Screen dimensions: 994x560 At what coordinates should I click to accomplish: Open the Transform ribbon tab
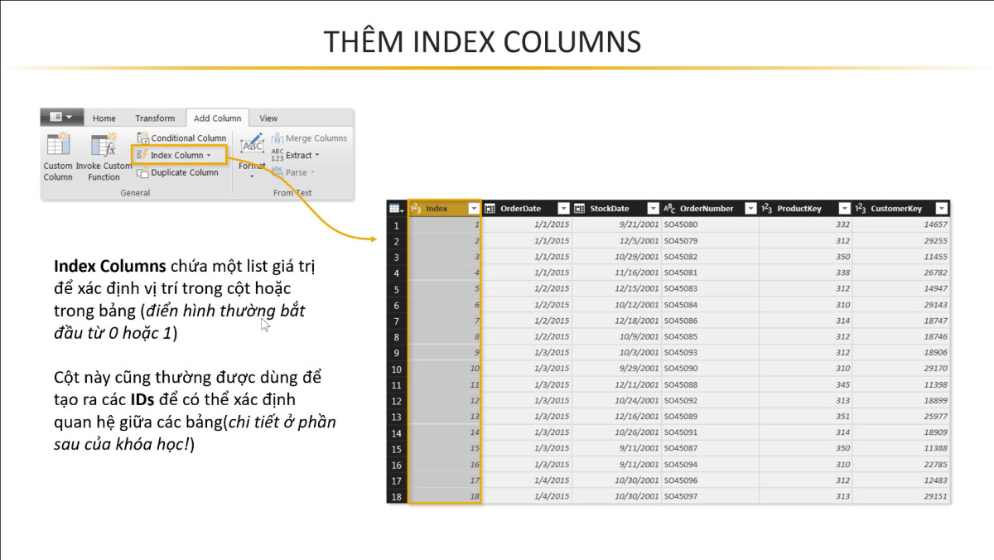(x=154, y=118)
